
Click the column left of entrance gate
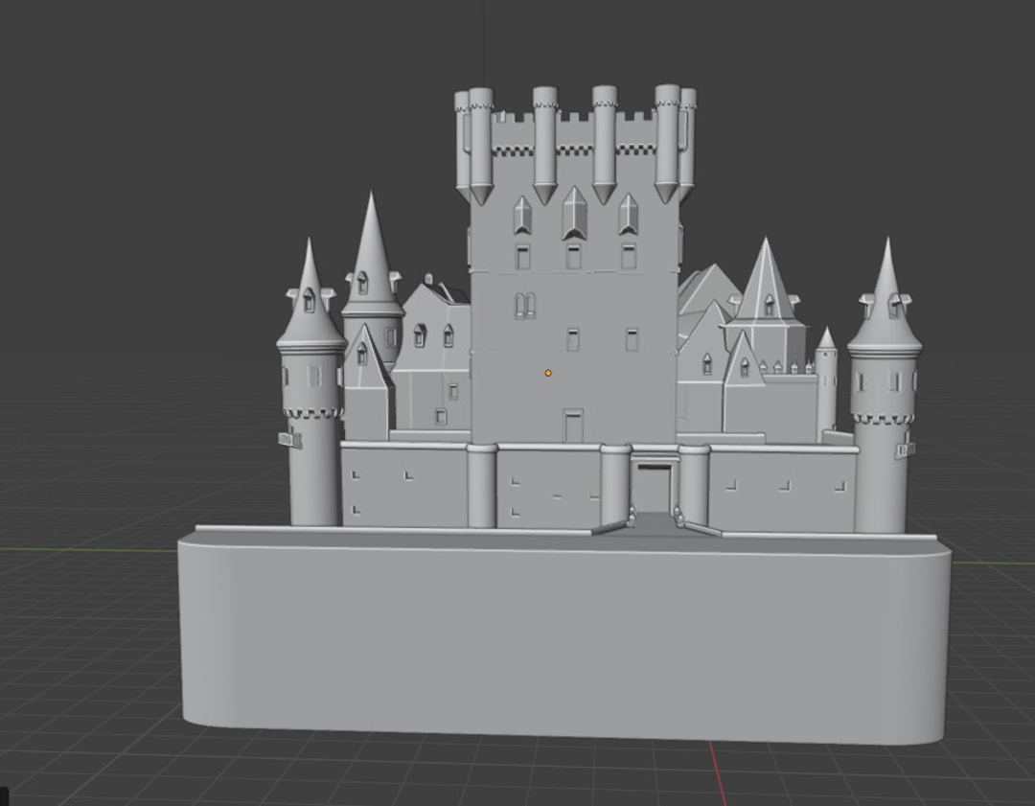click(x=615, y=487)
